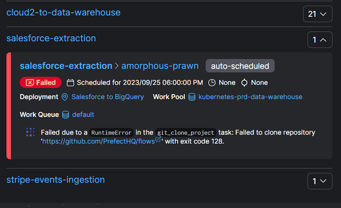Viewport: 341px width, 208px height.
Task: Click the external link icon after the GitHub URL
Action: (158, 139)
